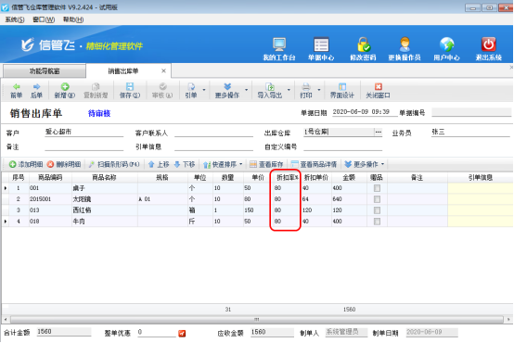Open 单据中心 document center icon
Viewport: 514px width, 343px height.
[x=321, y=44]
